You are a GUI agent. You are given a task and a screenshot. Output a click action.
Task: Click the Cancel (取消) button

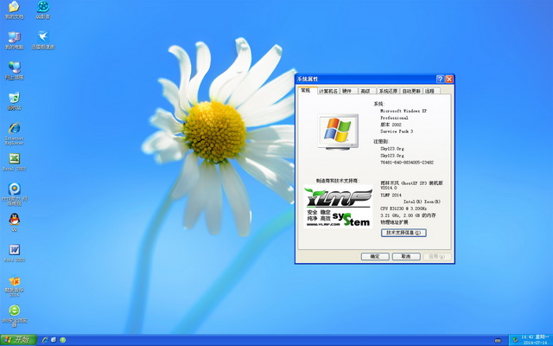click(x=406, y=256)
